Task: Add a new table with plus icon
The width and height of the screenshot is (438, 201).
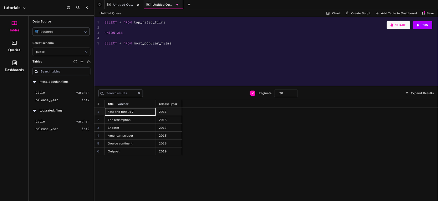Action: point(82,62)
